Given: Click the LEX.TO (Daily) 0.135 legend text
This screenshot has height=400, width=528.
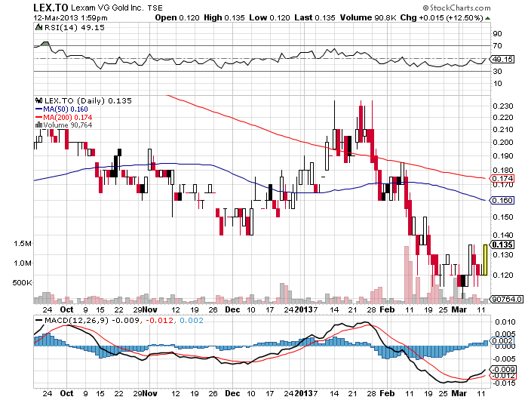Looking at the screenshot, I should point(88,100).
